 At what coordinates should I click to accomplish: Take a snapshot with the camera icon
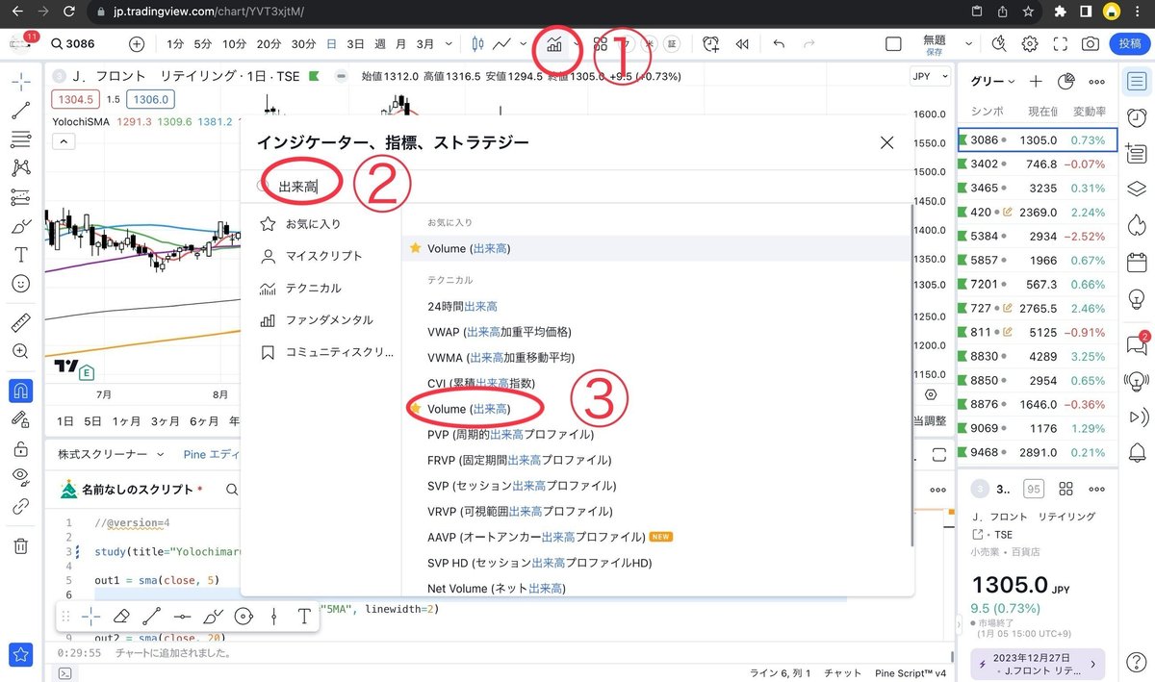(x=1091, y=43)
